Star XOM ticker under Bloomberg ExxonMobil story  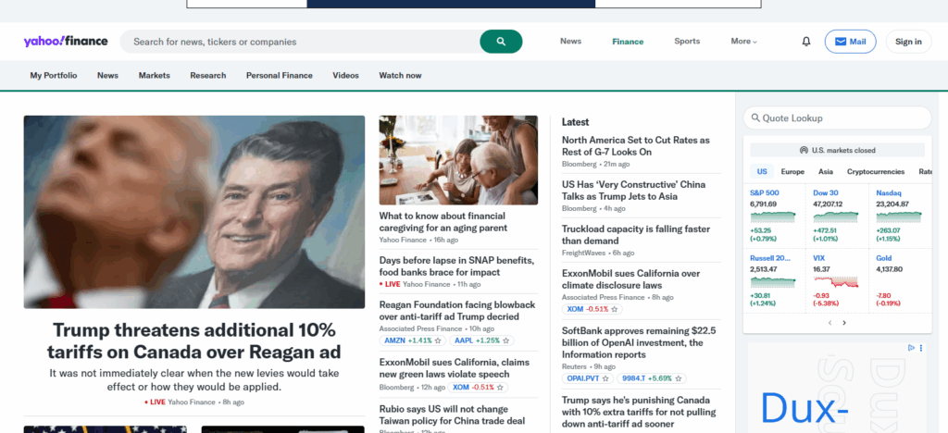tap(500, 387)
